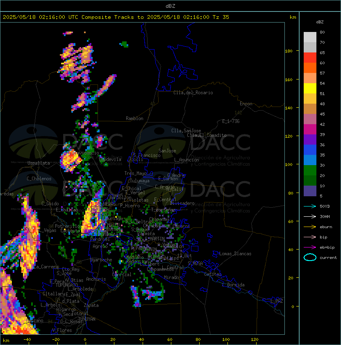341x345 pixels.
Task: Click the C_Chilenos place label
Action: (39, 179)
